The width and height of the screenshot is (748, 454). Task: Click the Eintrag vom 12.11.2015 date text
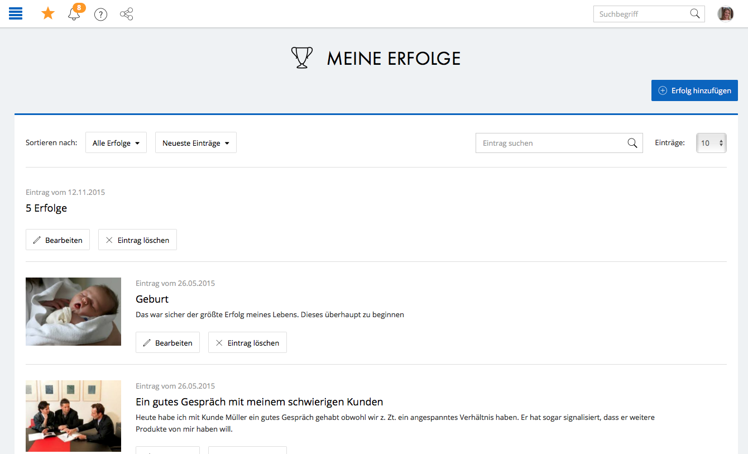(x=65, y=192)
